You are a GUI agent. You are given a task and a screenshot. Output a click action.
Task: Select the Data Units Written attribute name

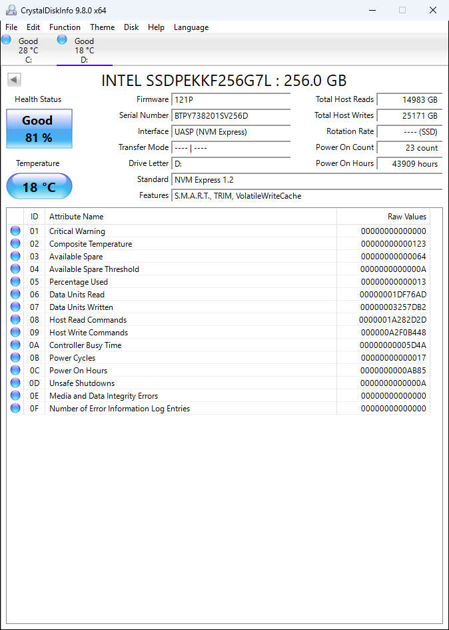81,307
